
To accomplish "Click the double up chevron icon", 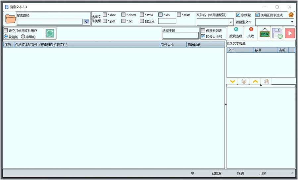I will point(267,81).
